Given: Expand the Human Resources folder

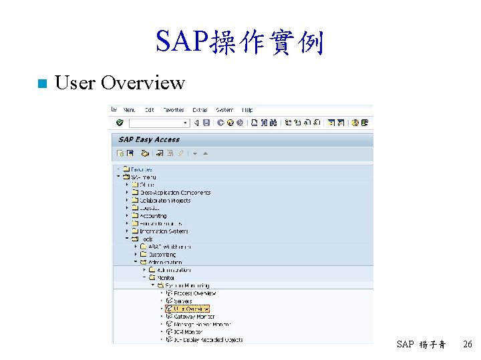Looking at the screenshot, I should pyautogui.click(x=127, y=223).
